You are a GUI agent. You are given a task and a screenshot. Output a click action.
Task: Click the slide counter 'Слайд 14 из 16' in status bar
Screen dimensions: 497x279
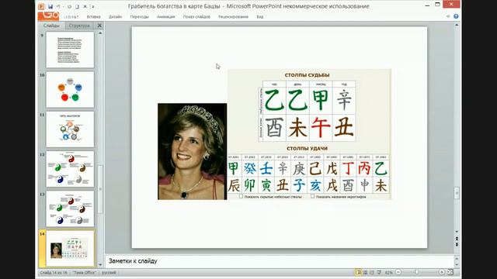pos(53,273)
